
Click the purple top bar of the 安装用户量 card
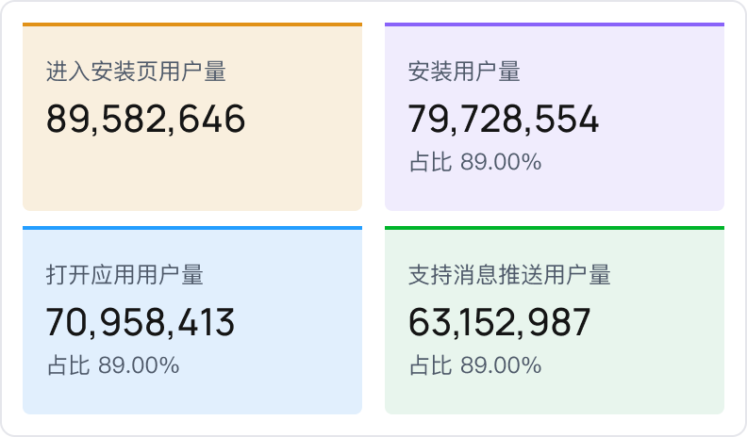(x=555, y=24)
